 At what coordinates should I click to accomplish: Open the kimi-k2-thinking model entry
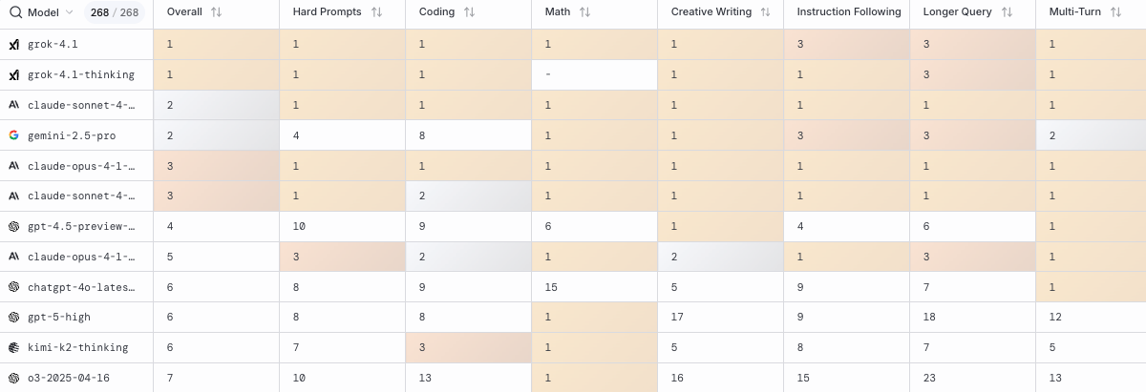[x=77, y=348]
